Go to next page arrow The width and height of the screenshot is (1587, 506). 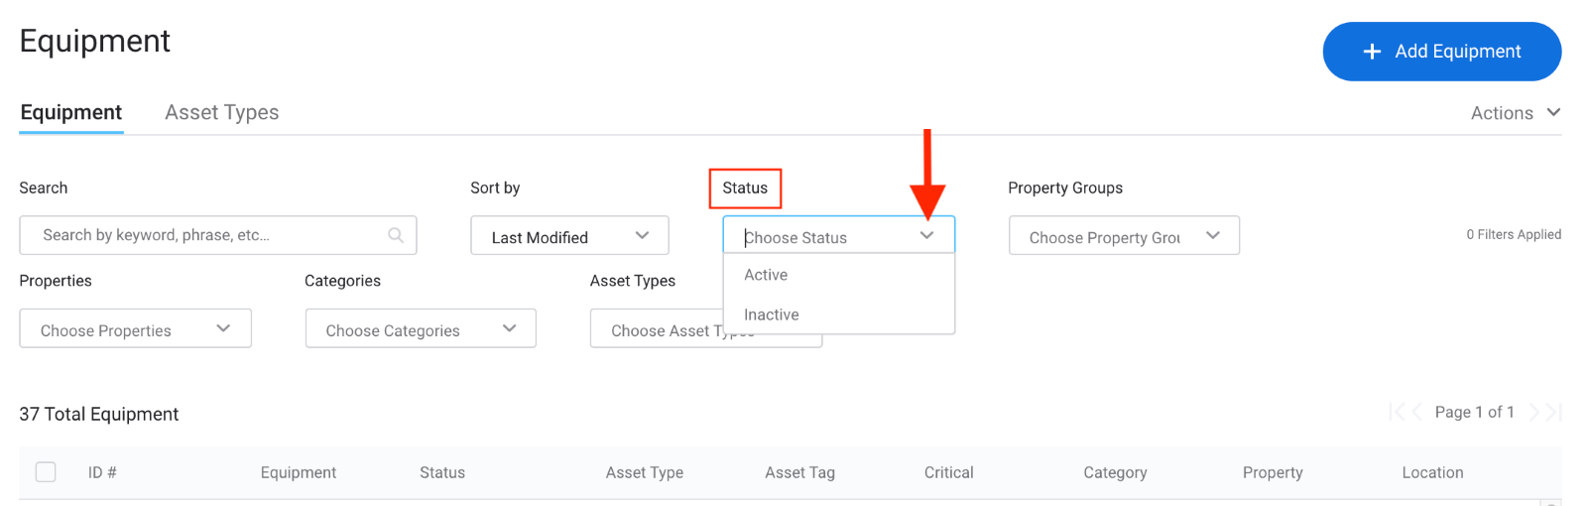click(1534, 412)
